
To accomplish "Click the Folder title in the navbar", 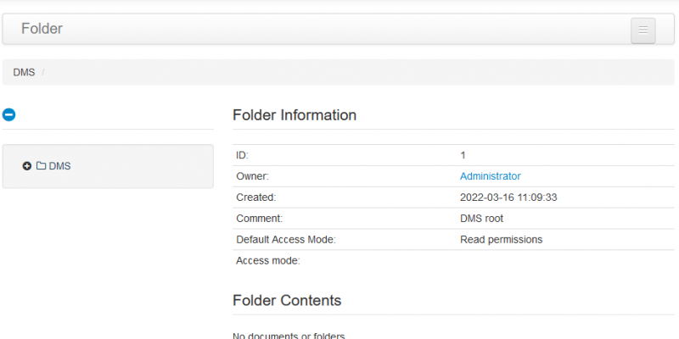I will coord(42,29).
